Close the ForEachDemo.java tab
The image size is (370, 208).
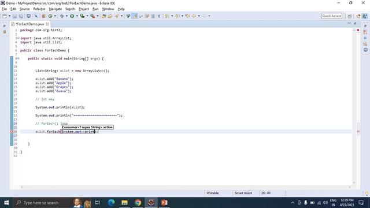47,24
